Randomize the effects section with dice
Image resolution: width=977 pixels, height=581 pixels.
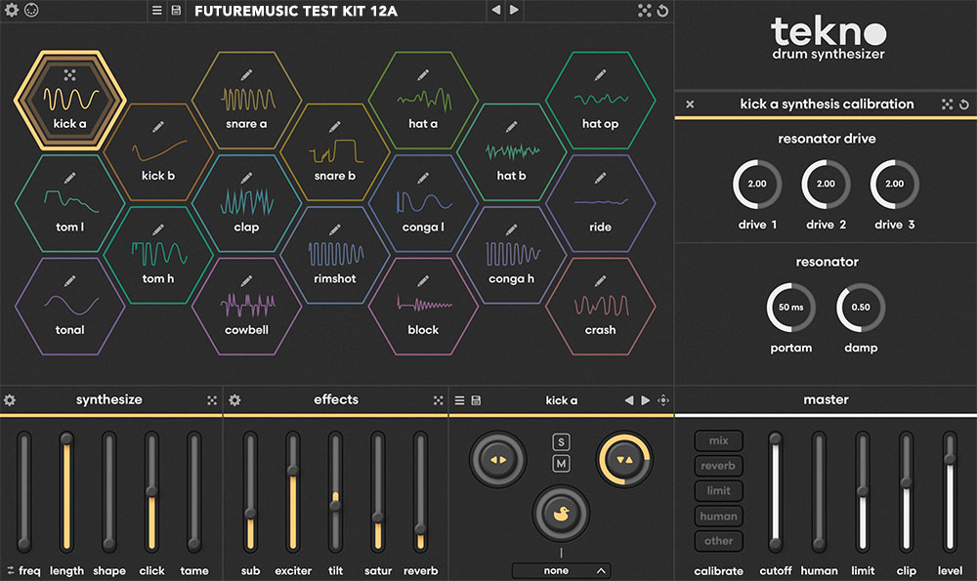pyautogui.click(x=438, y=400)
